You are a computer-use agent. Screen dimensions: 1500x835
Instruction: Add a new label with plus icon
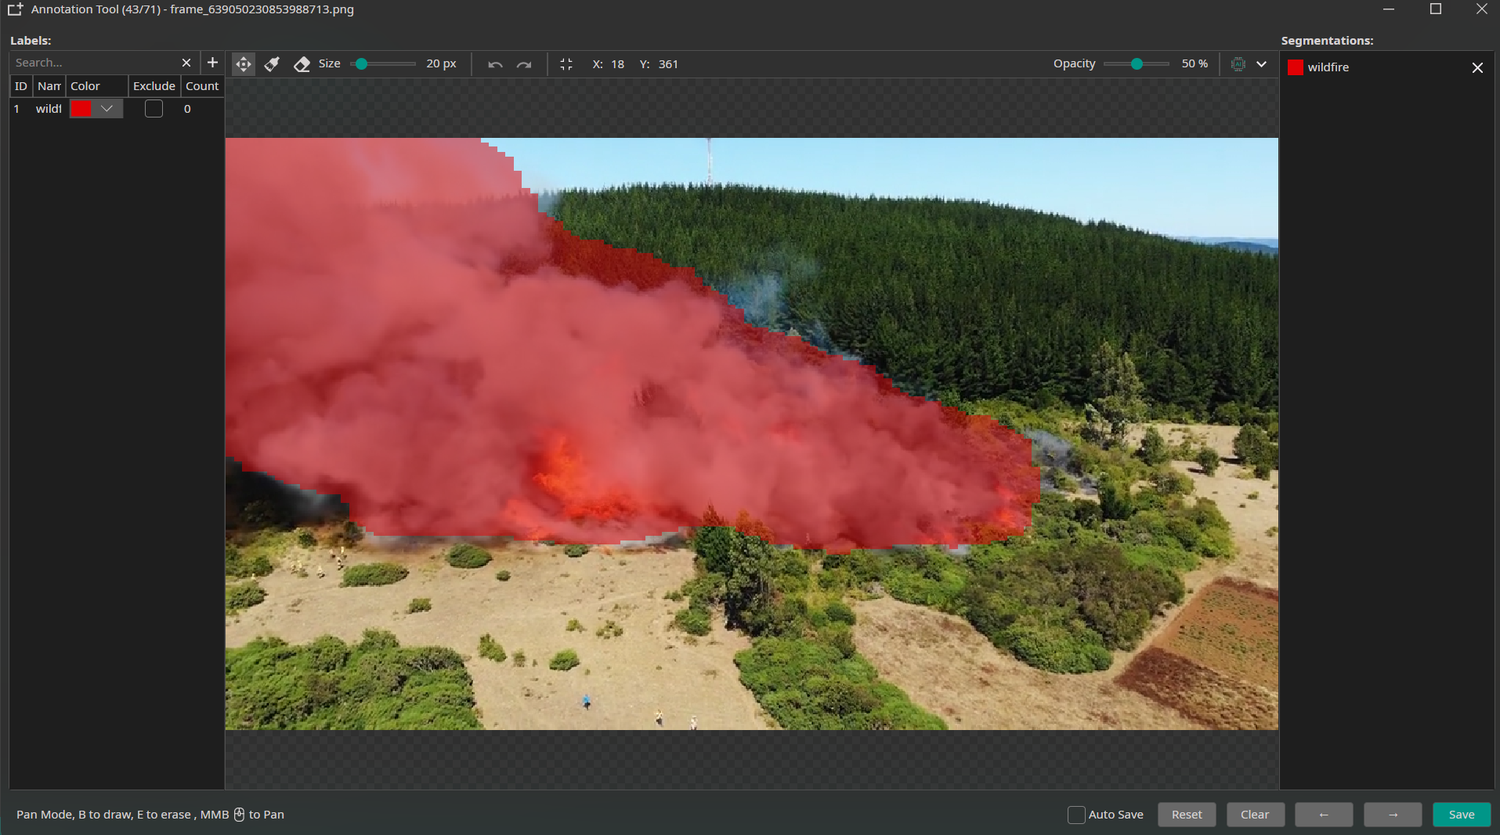pos(212,63)
